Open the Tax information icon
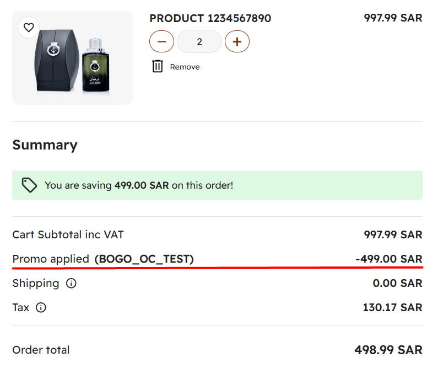 click(41, 308)
